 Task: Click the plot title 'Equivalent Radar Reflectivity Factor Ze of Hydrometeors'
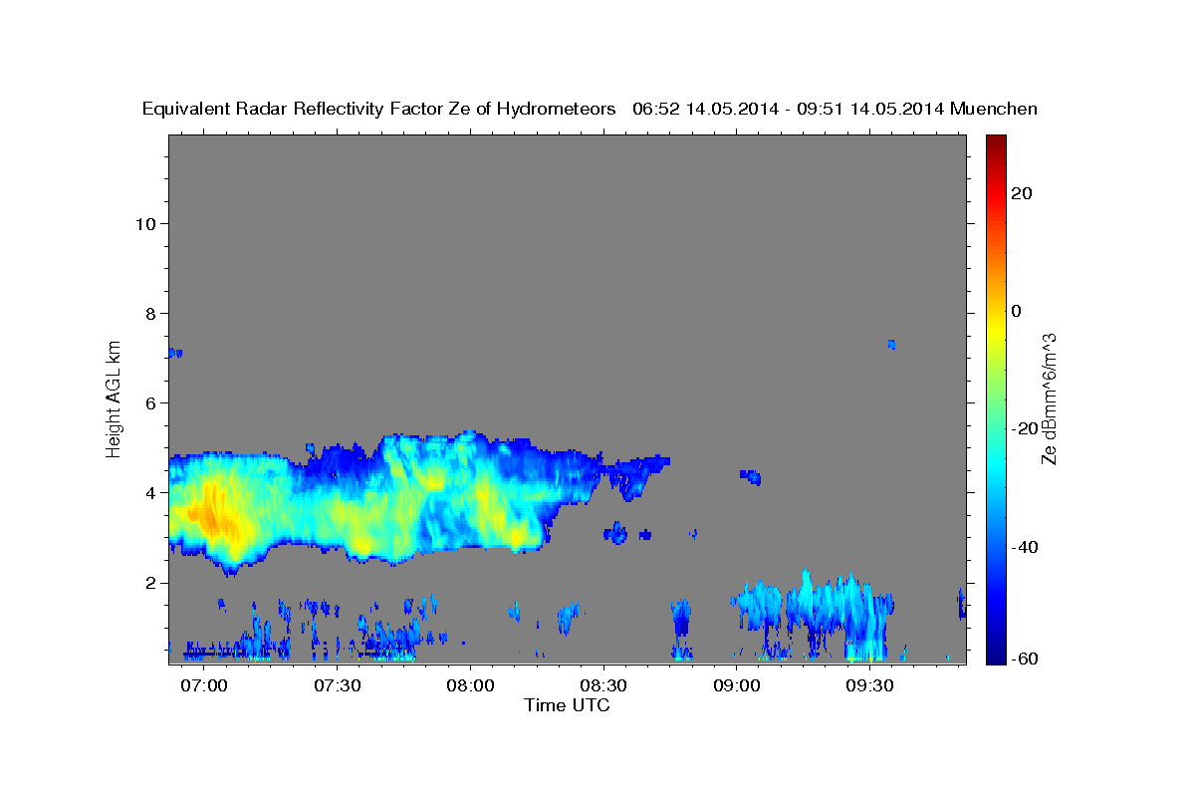coord(378,110)
